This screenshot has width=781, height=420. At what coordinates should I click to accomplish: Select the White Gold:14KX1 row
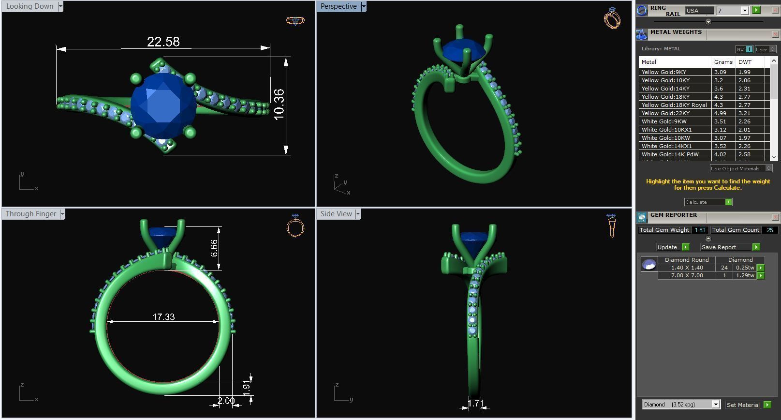click(704, 146)
